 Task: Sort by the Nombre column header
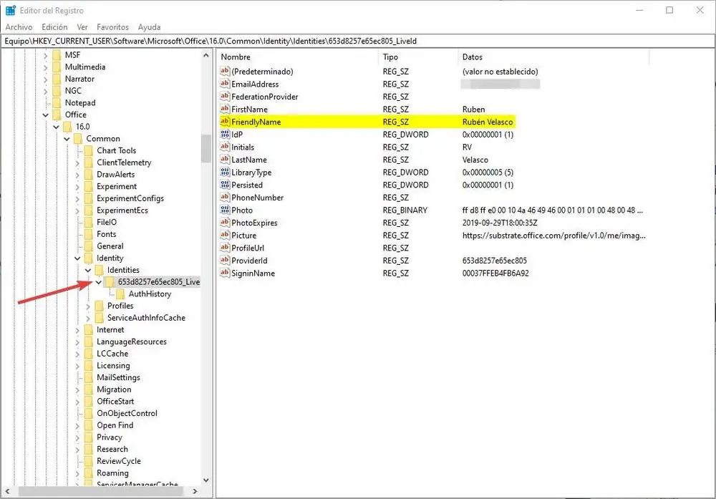pyautogui.click(x=297, y=57)
